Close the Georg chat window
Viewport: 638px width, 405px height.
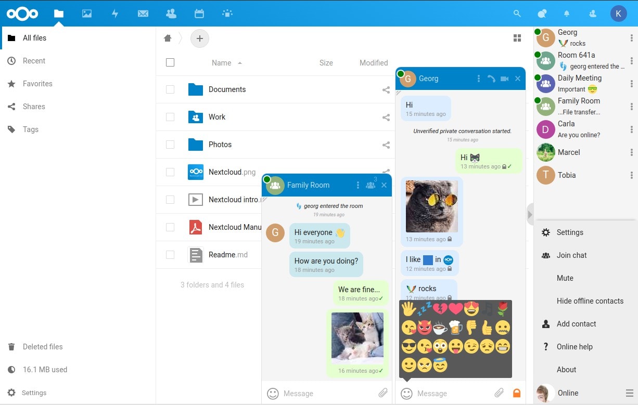(x=518, y=79)
